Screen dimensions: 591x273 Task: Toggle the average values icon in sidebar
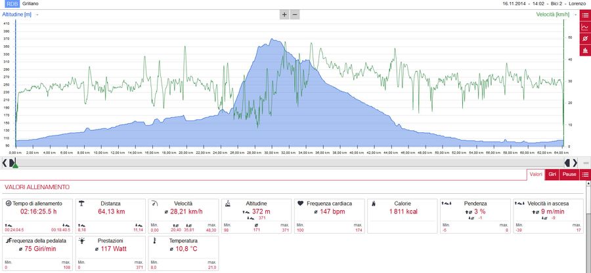pos(585,39)
